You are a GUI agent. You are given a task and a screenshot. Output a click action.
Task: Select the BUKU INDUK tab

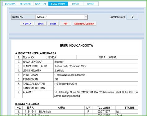coord(58,4)
